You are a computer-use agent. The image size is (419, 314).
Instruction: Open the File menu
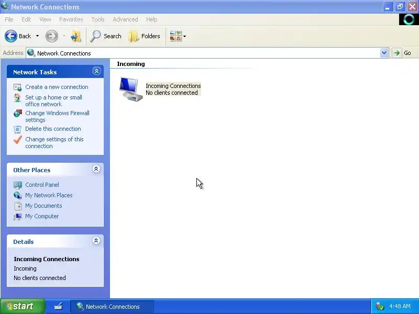tap(9, 19)
